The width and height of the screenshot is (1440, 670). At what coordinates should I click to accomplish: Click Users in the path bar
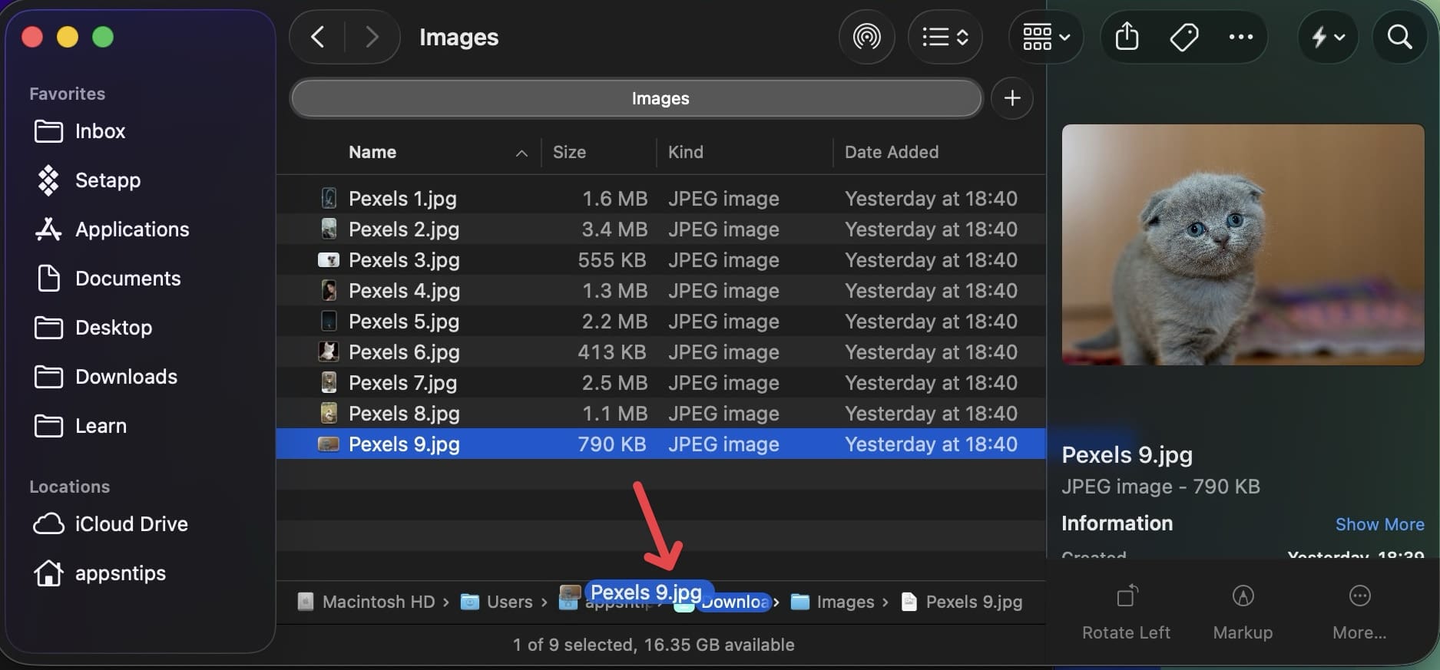coord(497,602)
